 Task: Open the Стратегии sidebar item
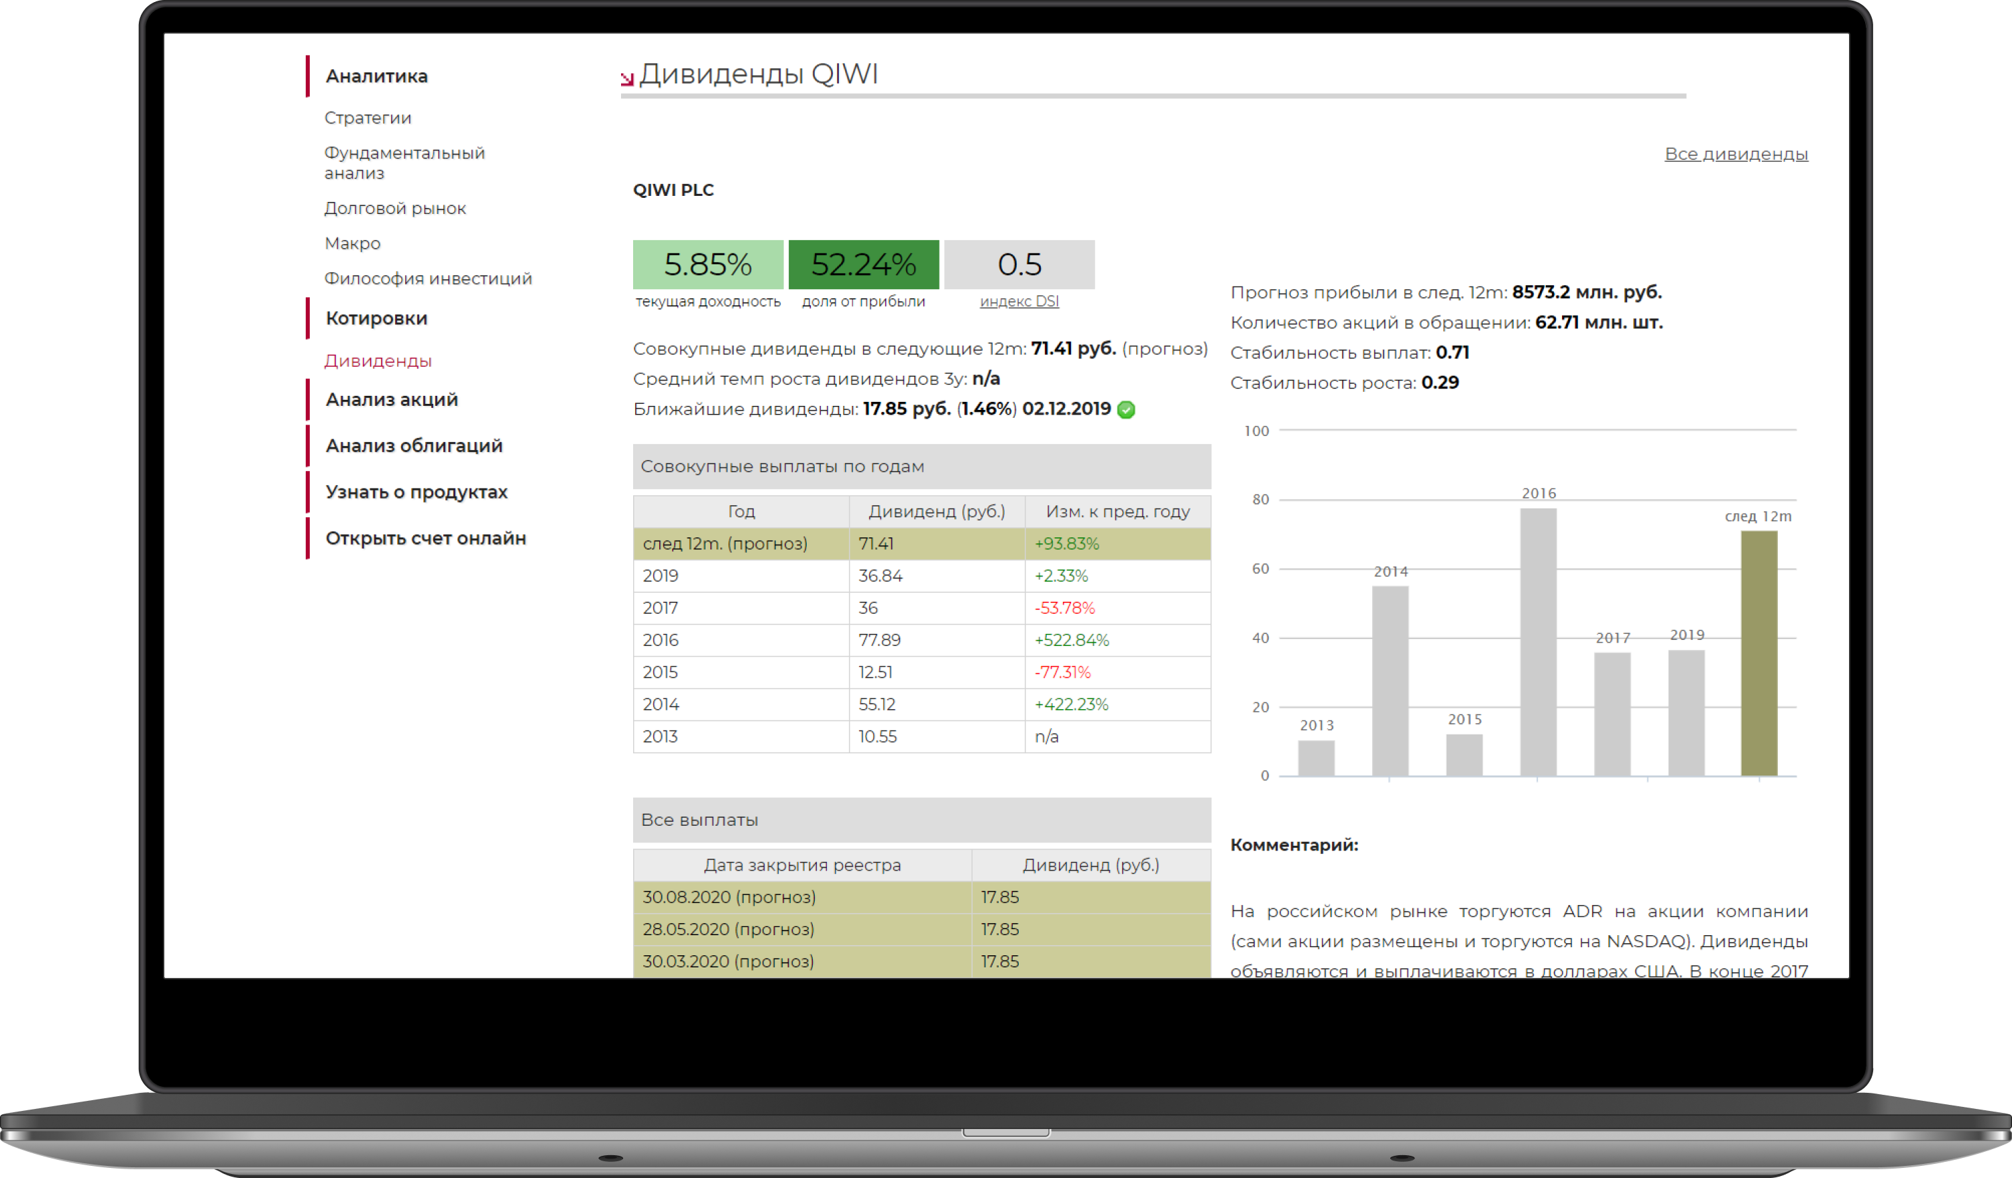pyautogui.click(x=368, y=117)
